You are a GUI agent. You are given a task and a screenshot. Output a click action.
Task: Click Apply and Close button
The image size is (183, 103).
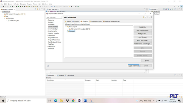134,66
